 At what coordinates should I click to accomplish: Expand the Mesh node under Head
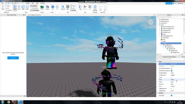point(160,34)
